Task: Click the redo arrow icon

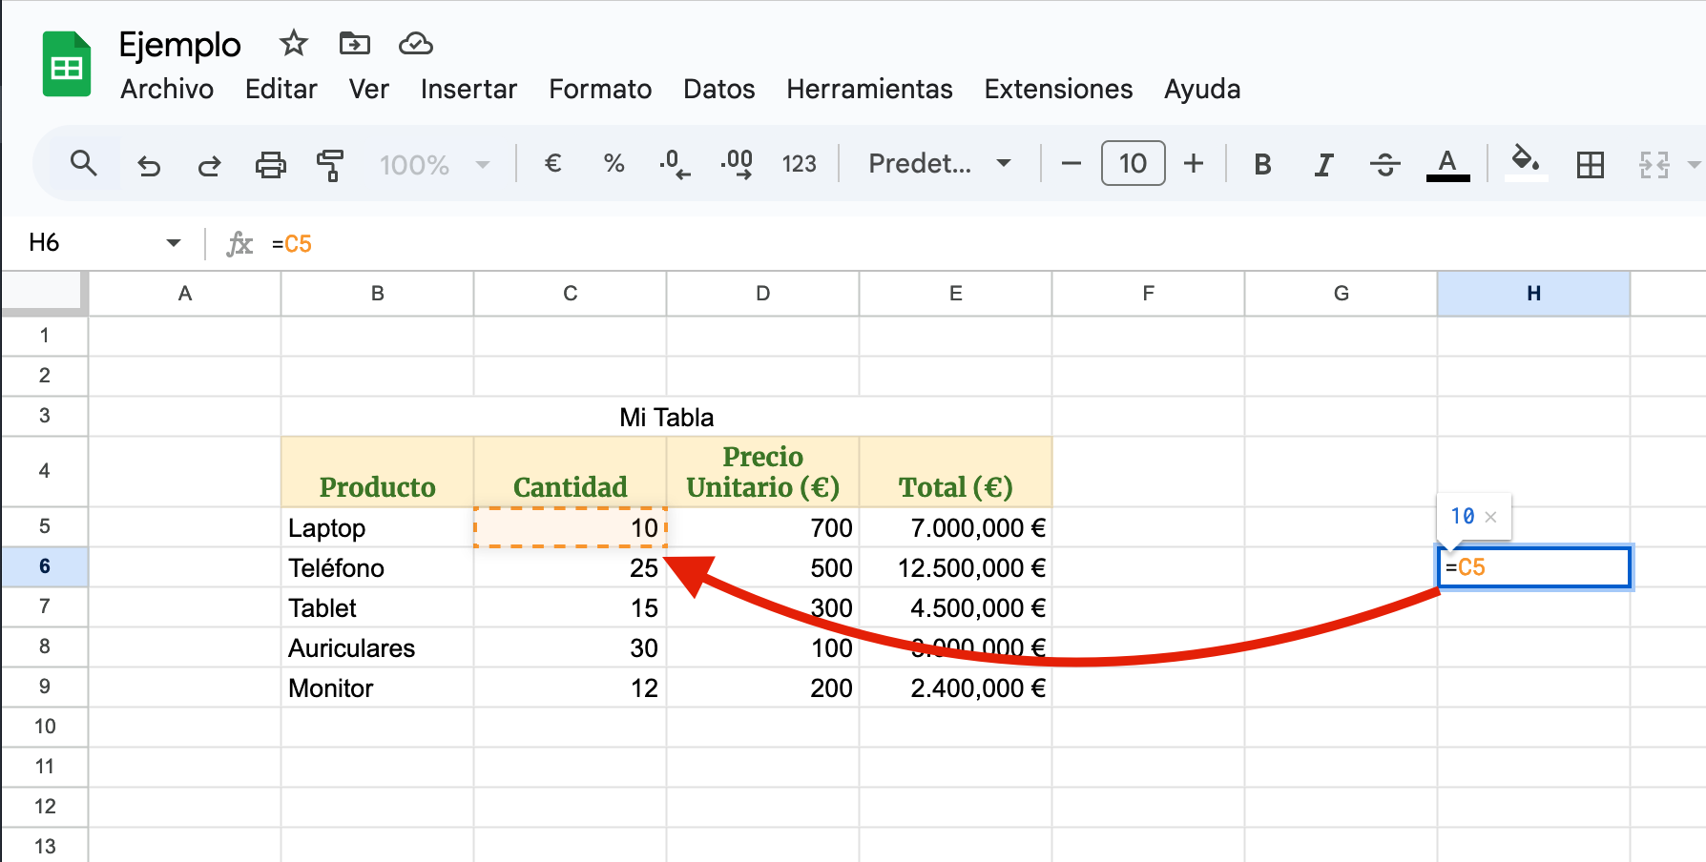Action: click(x=209, y=165)
